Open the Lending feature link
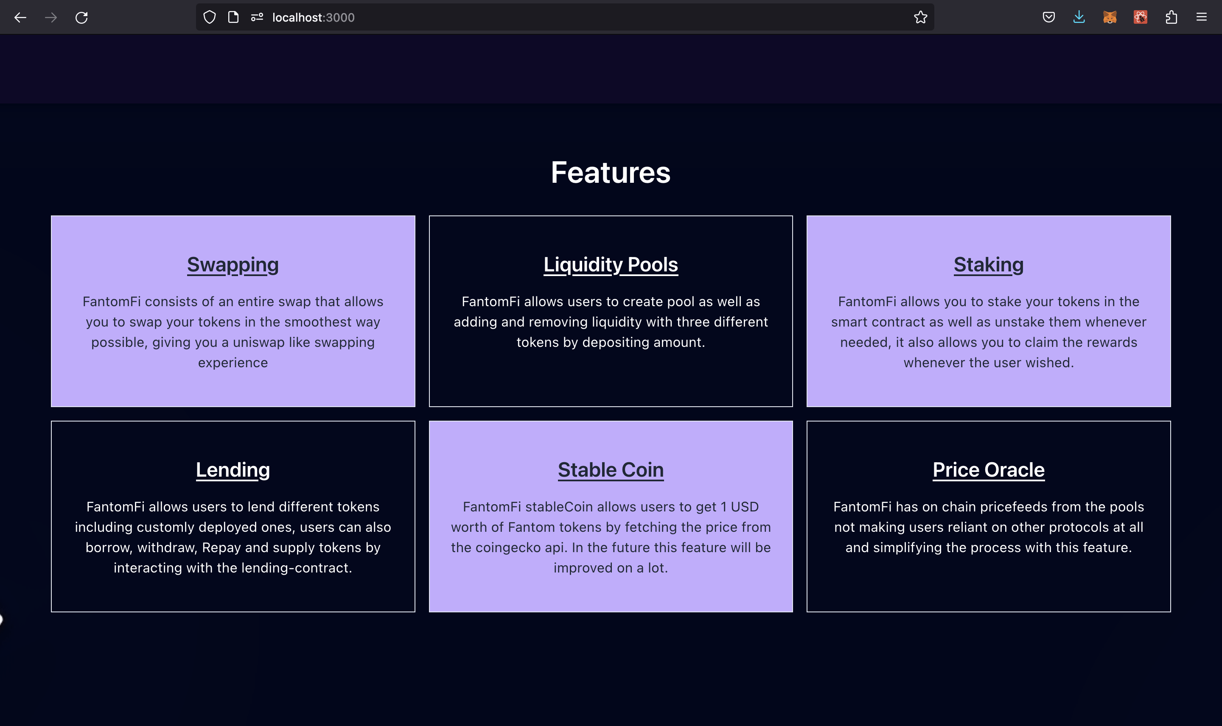Screen dimensions: 1222x726 [x=233, y=469]
